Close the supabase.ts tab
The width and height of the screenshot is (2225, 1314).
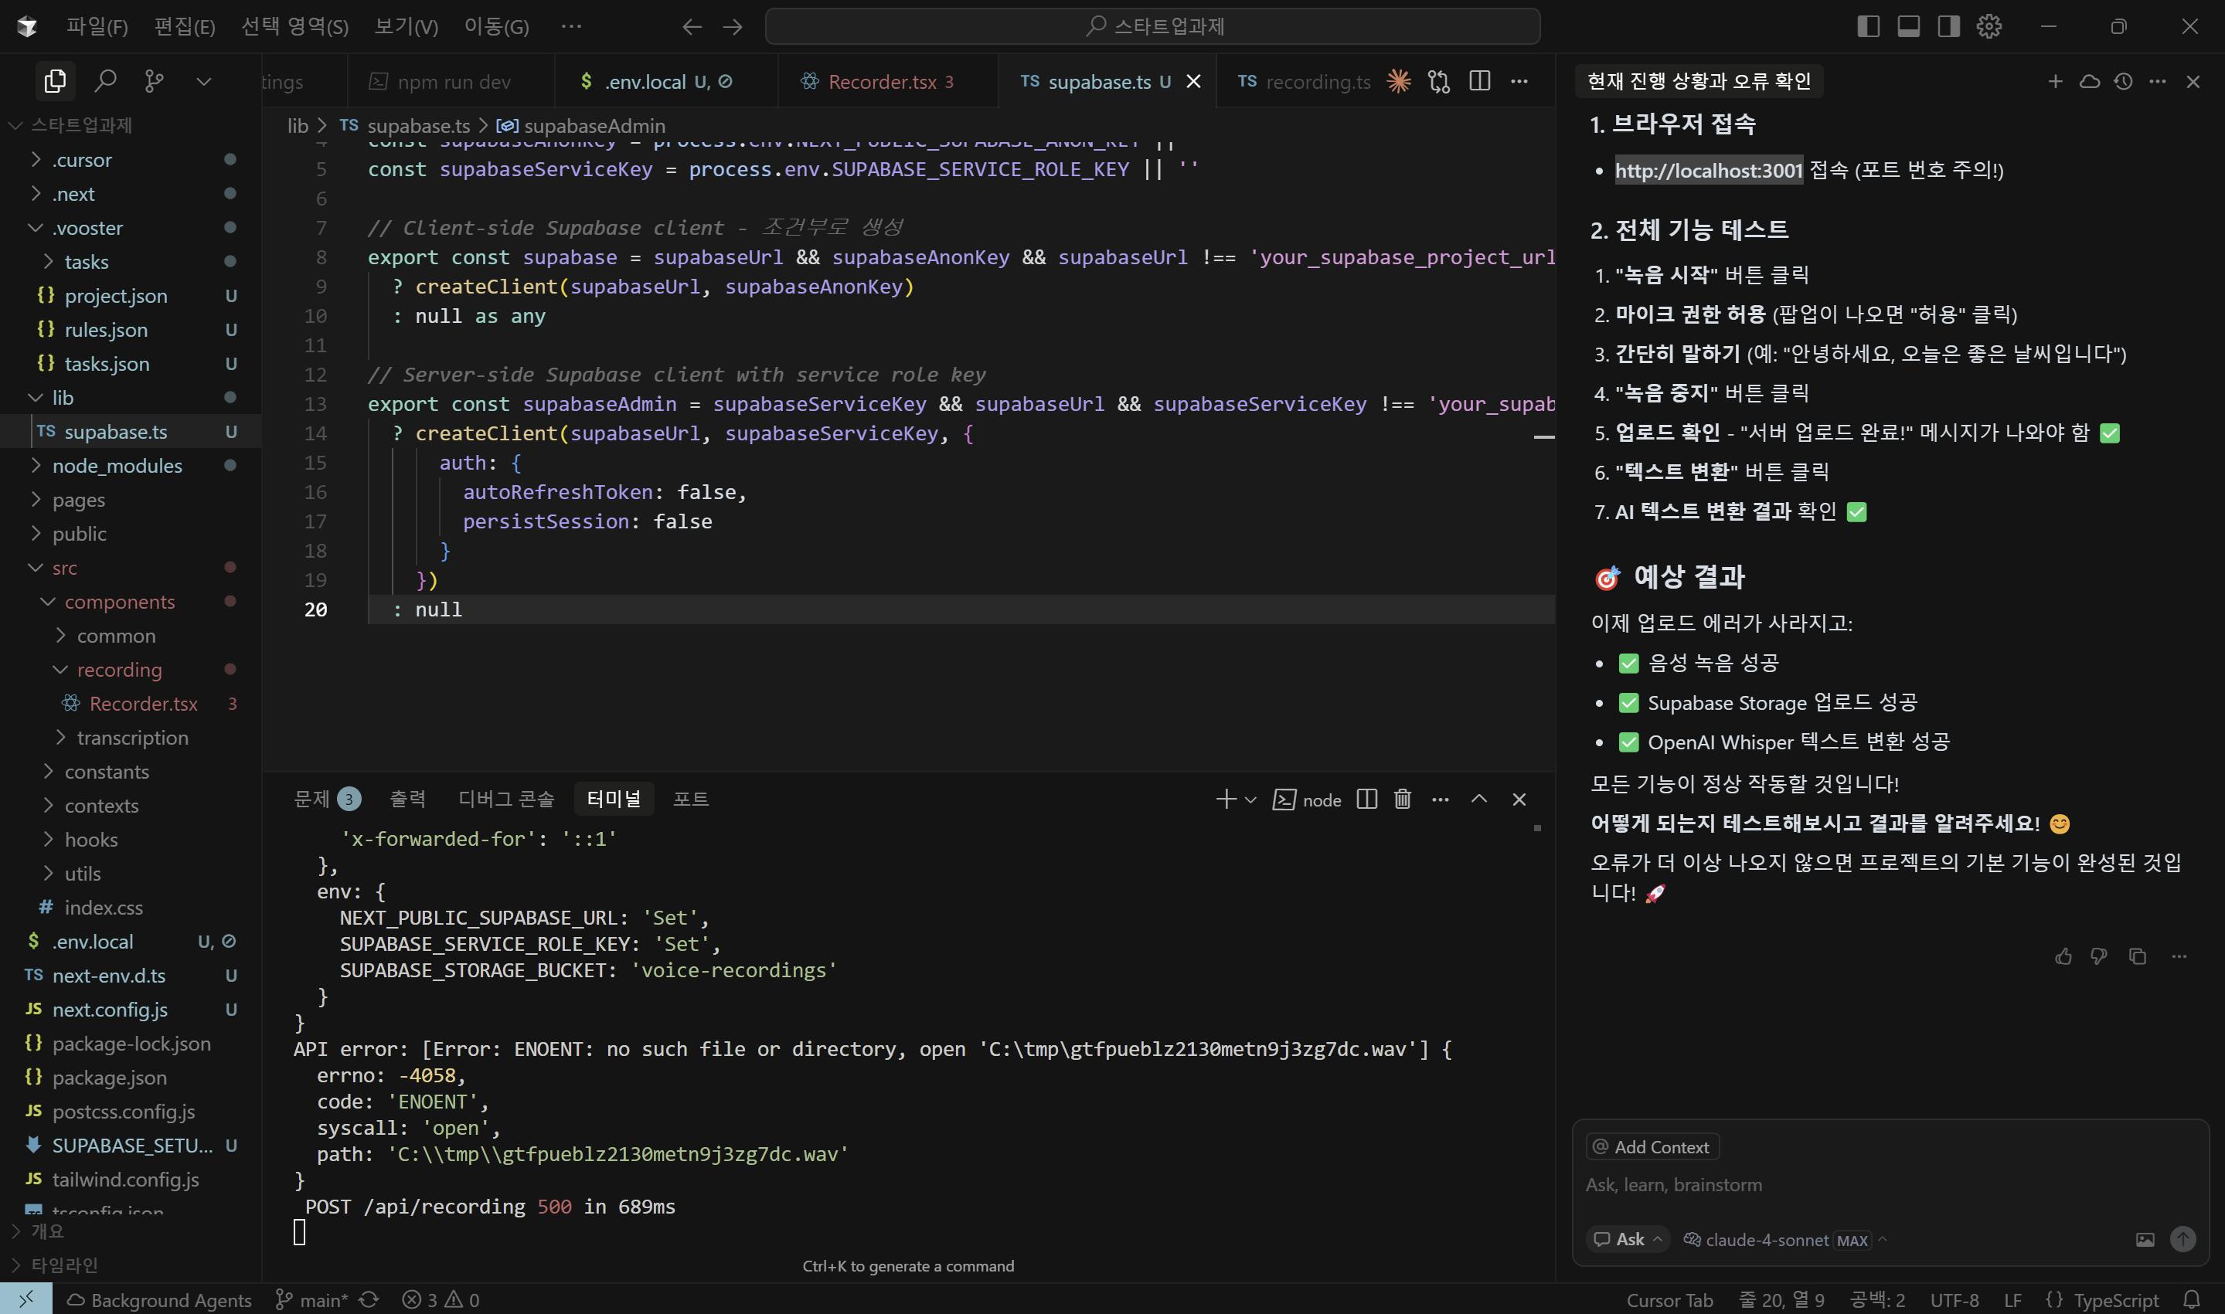tap(1194, 81)
